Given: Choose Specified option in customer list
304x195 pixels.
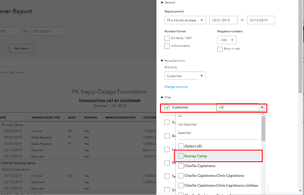Looking at the screenshot, I should pyautogui.click(x=184, y=133).
